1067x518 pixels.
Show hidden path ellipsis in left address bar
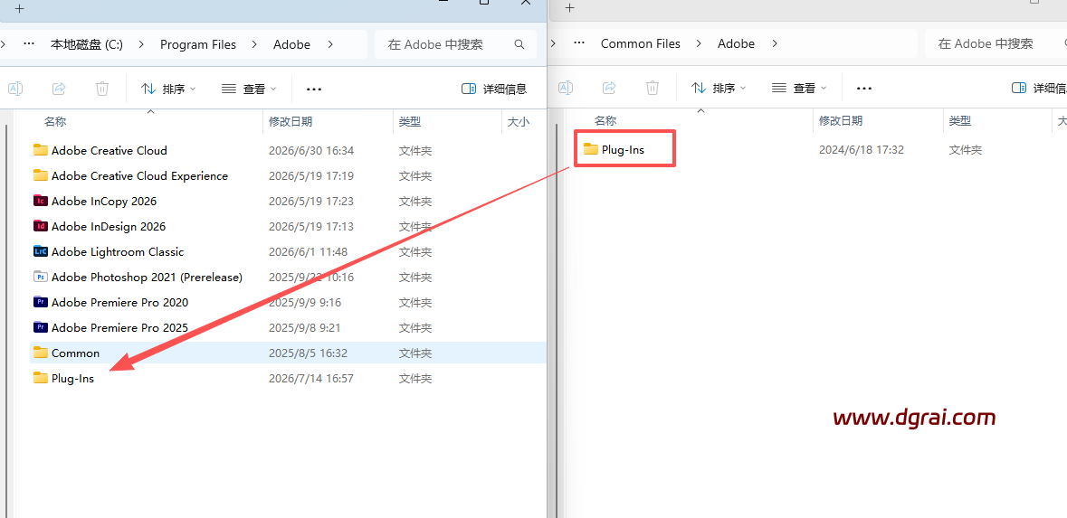click(29, 44)
